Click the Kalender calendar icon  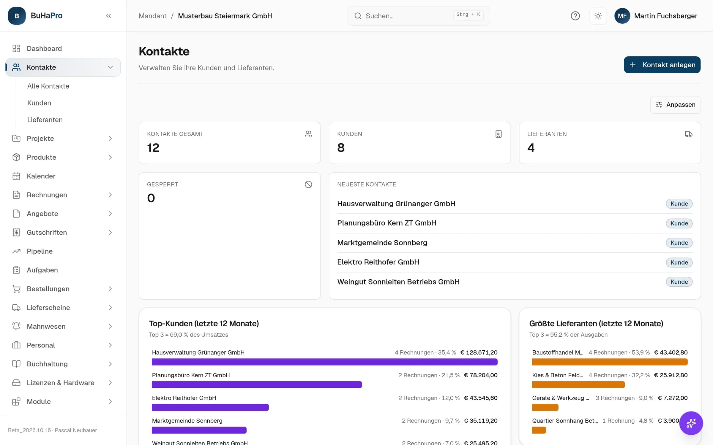tap(16, 176)
